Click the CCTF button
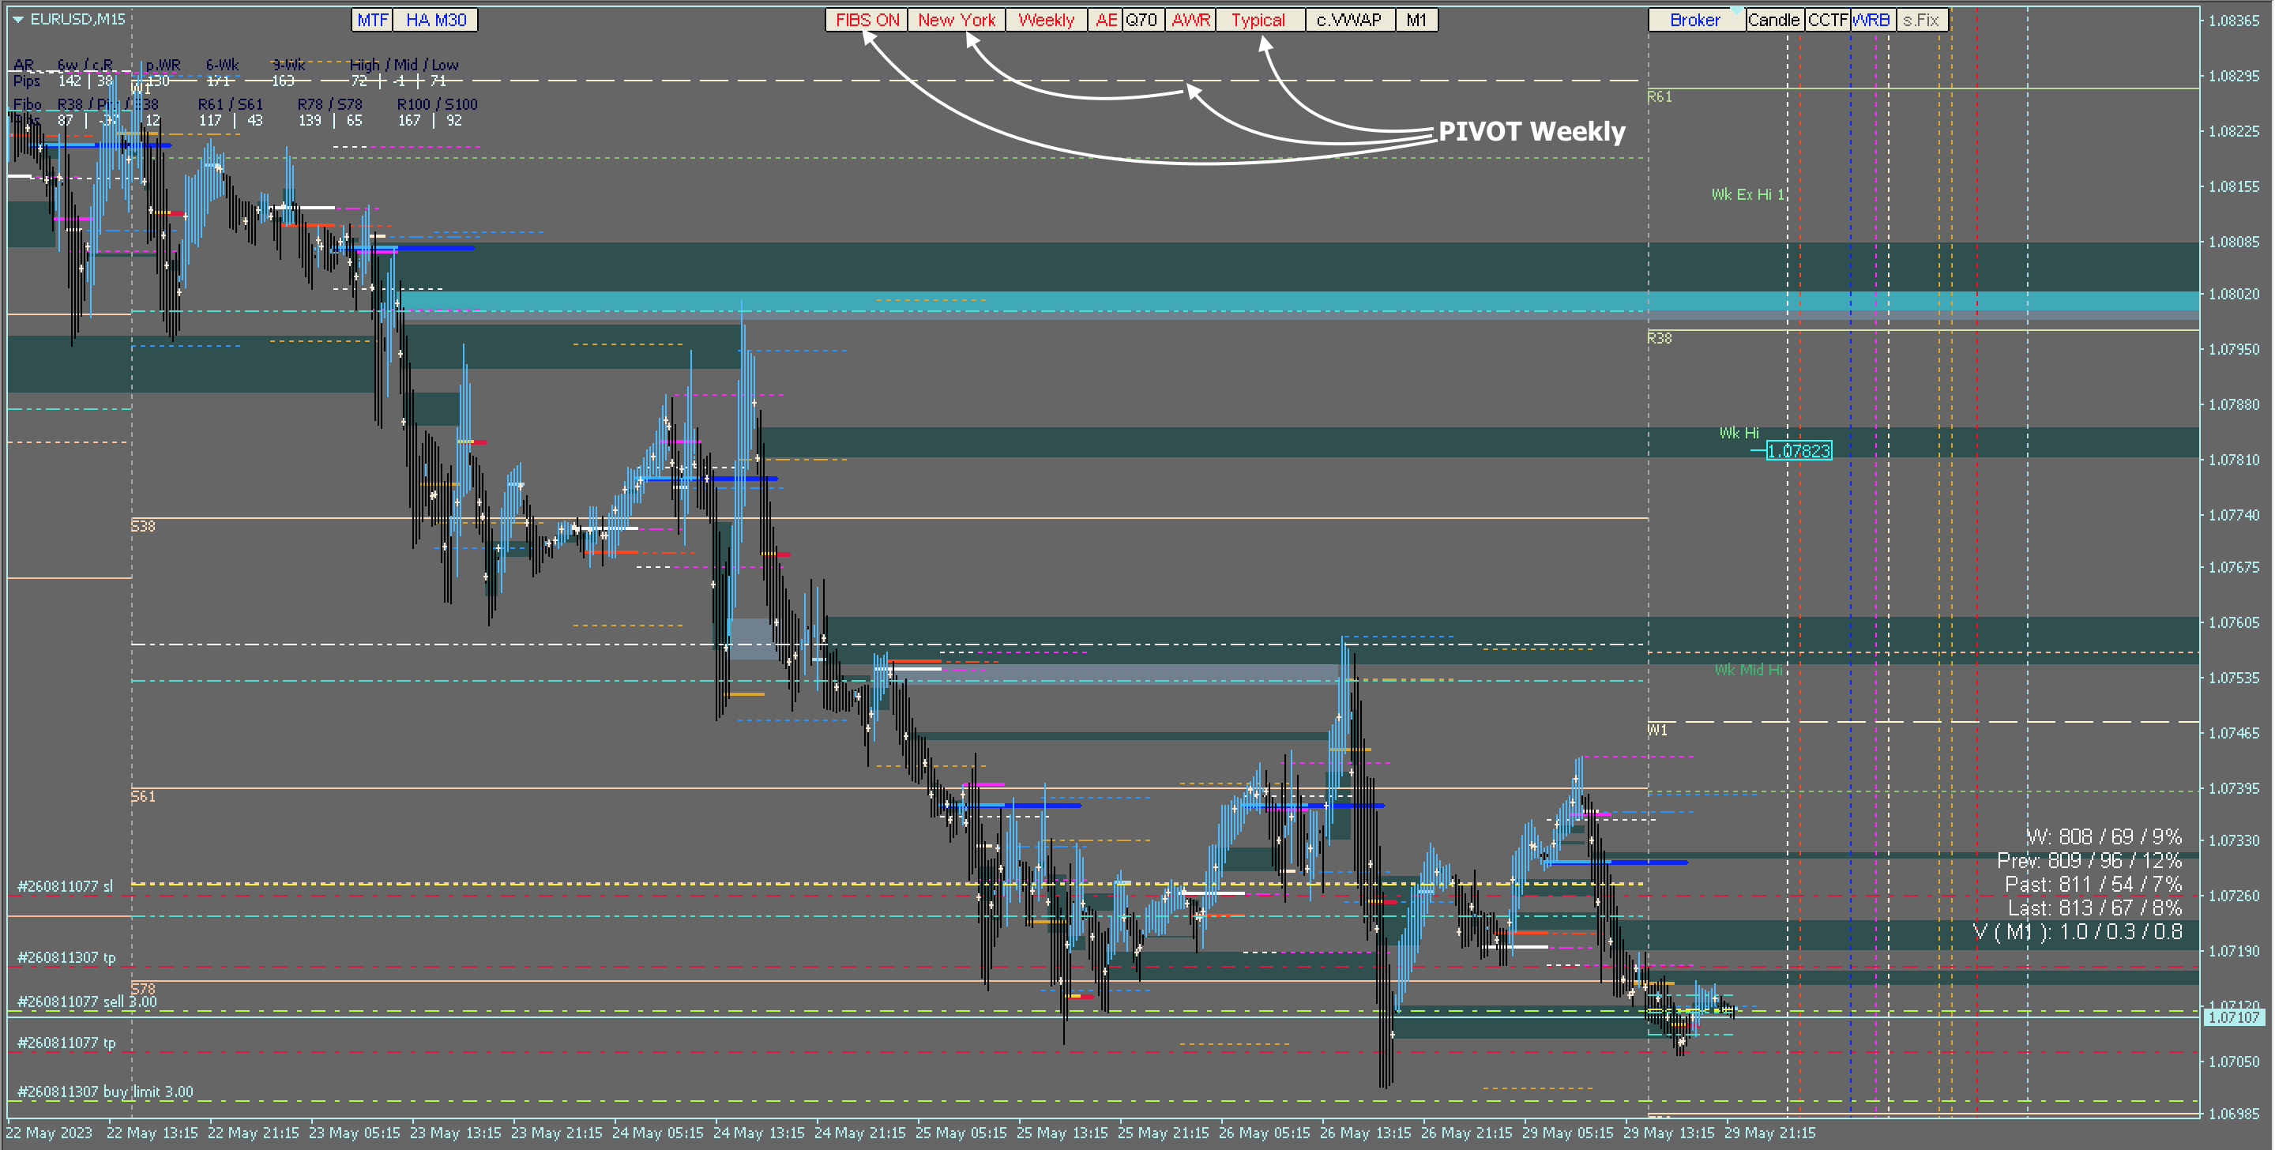The image size is (2275, 1150). click(1827, 20)
